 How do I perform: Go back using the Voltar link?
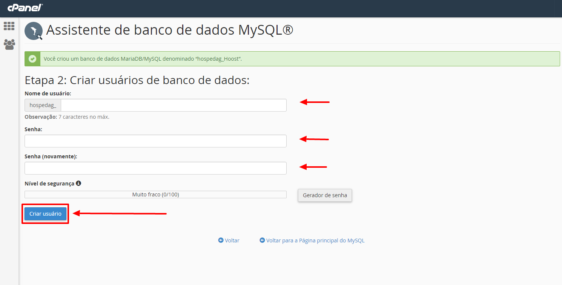pyautogui.click(x=232, y=241)
